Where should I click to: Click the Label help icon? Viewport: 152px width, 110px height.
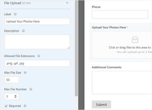click(x=15, y=14)
